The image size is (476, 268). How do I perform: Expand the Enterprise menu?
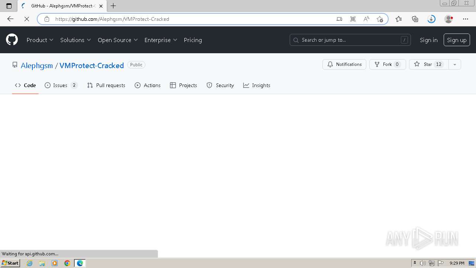[x=161, y=40]
